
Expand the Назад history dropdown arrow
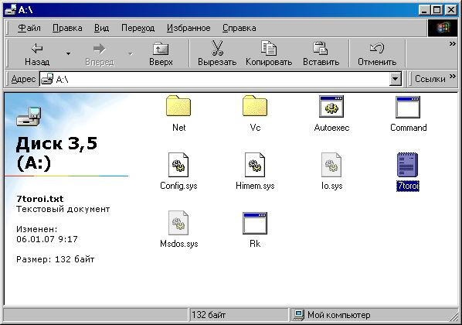[68, 53]
